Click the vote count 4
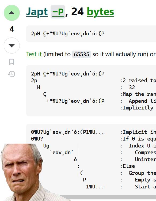156x201 pixels. coord(12,29)
